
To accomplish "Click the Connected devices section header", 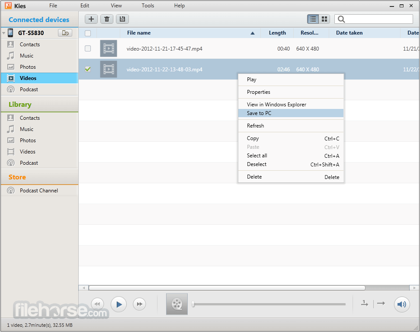I will coord(39,20).
